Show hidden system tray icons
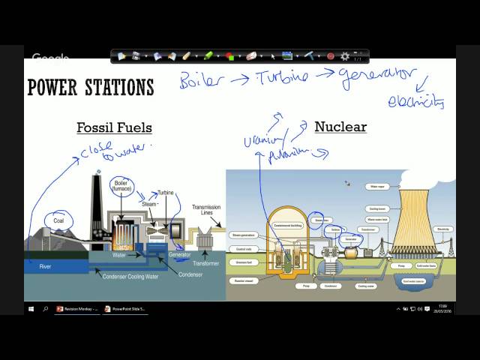 (x=398, y=309)
